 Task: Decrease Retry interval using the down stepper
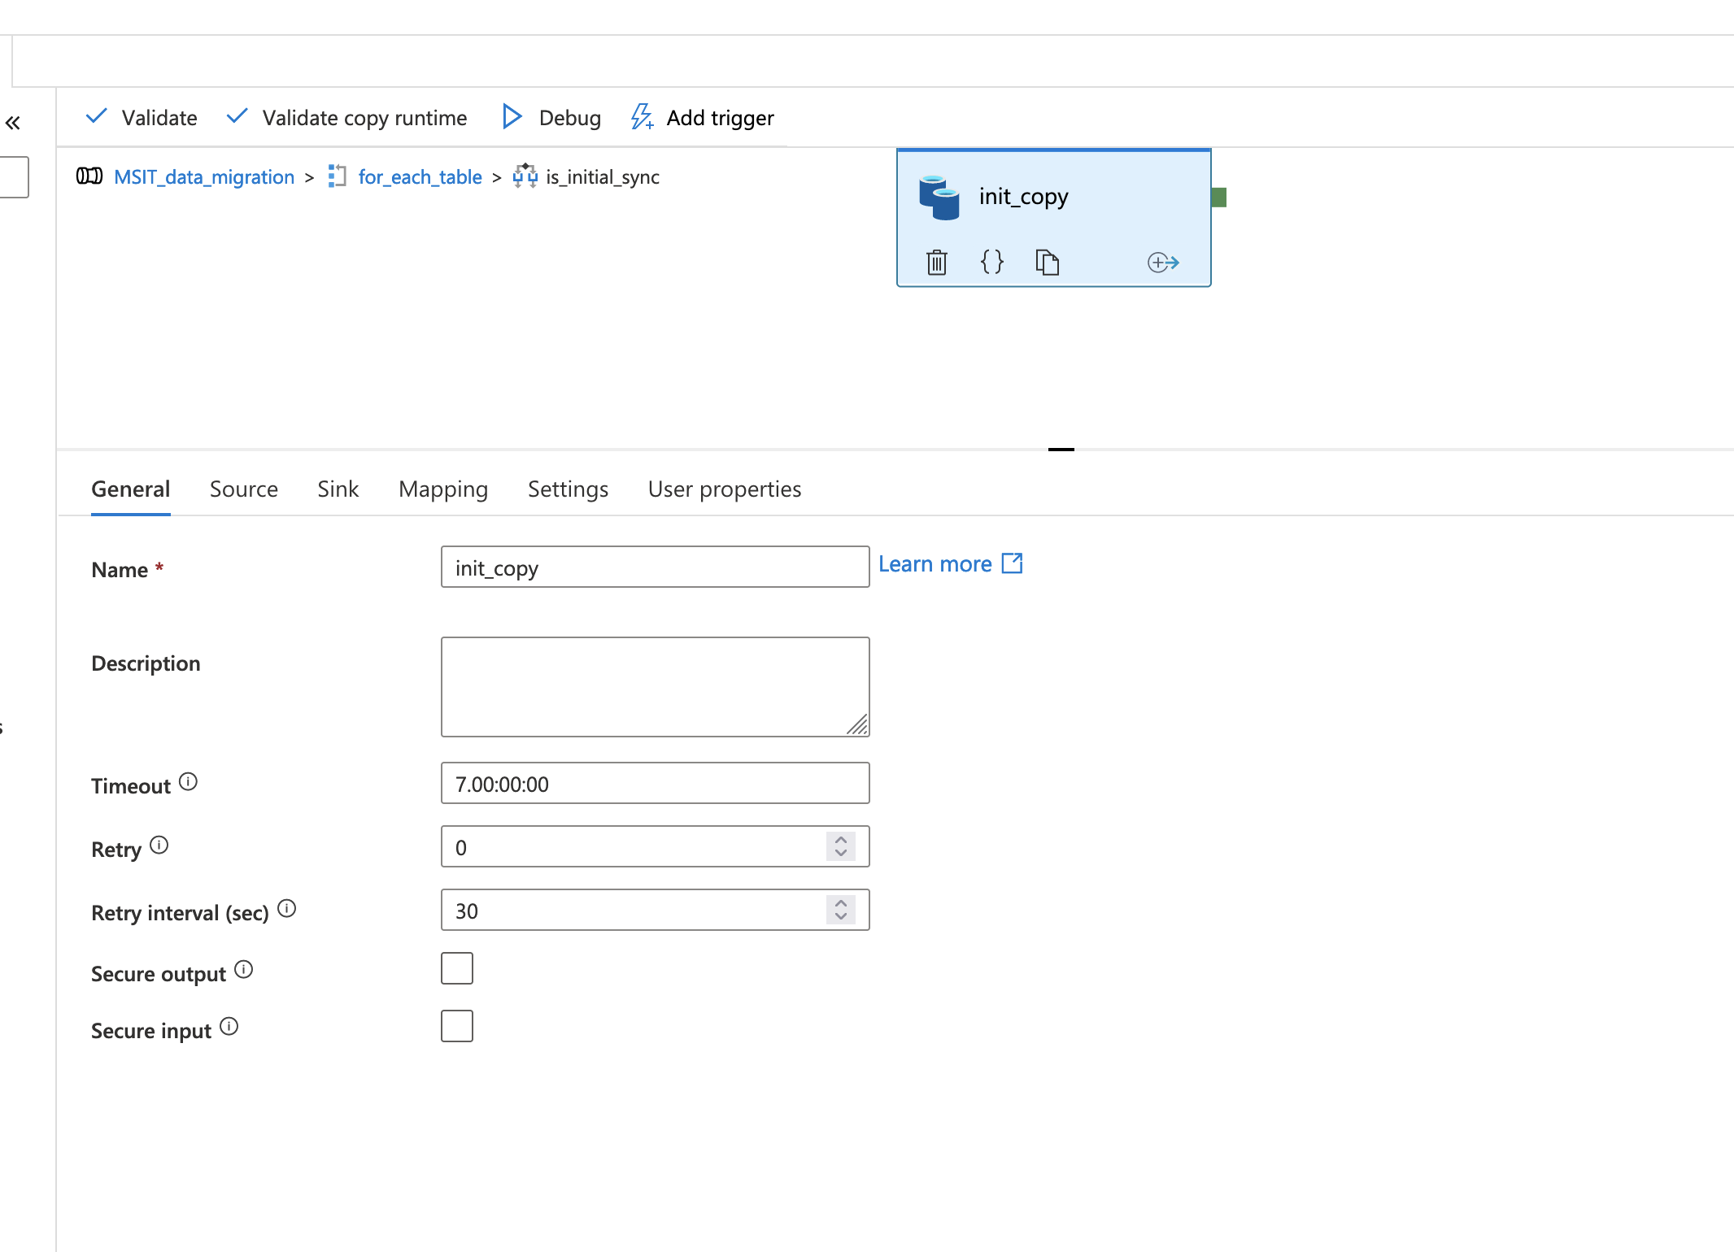tap(841, 916)
